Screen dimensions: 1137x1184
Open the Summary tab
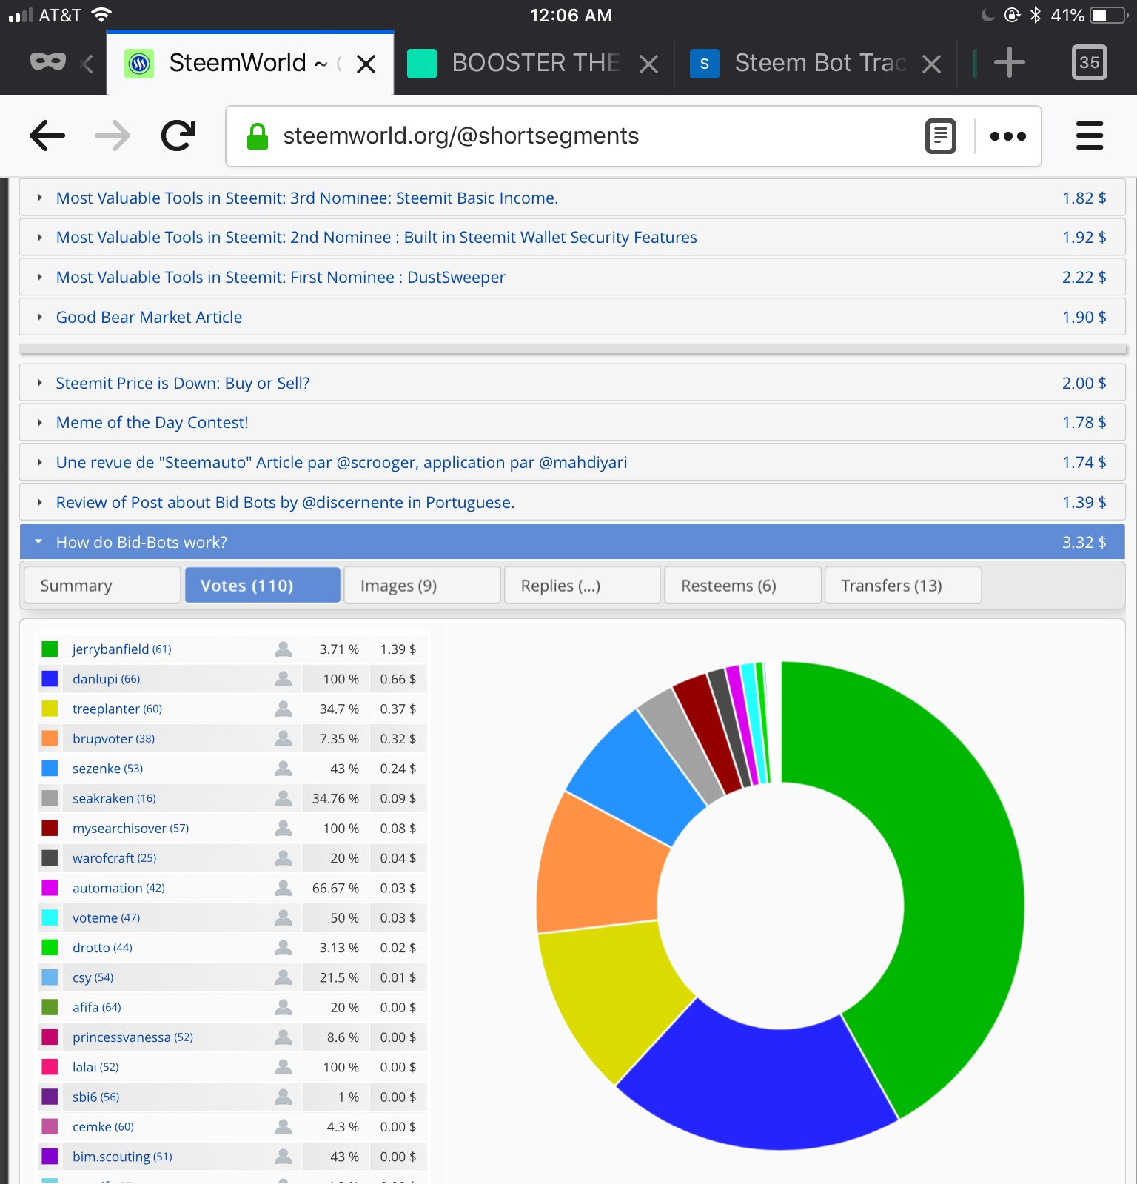102,586
